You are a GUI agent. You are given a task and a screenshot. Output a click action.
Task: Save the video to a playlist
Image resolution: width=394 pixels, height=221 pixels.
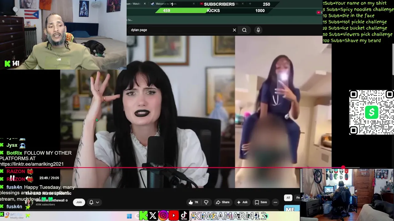[x=261, y=202]
